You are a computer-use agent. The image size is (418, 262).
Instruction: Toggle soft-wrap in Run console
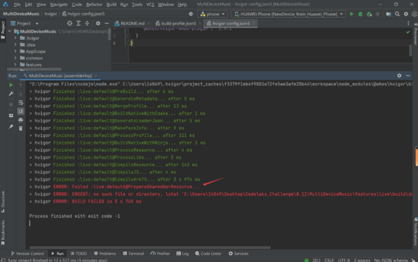click(20, 103)
